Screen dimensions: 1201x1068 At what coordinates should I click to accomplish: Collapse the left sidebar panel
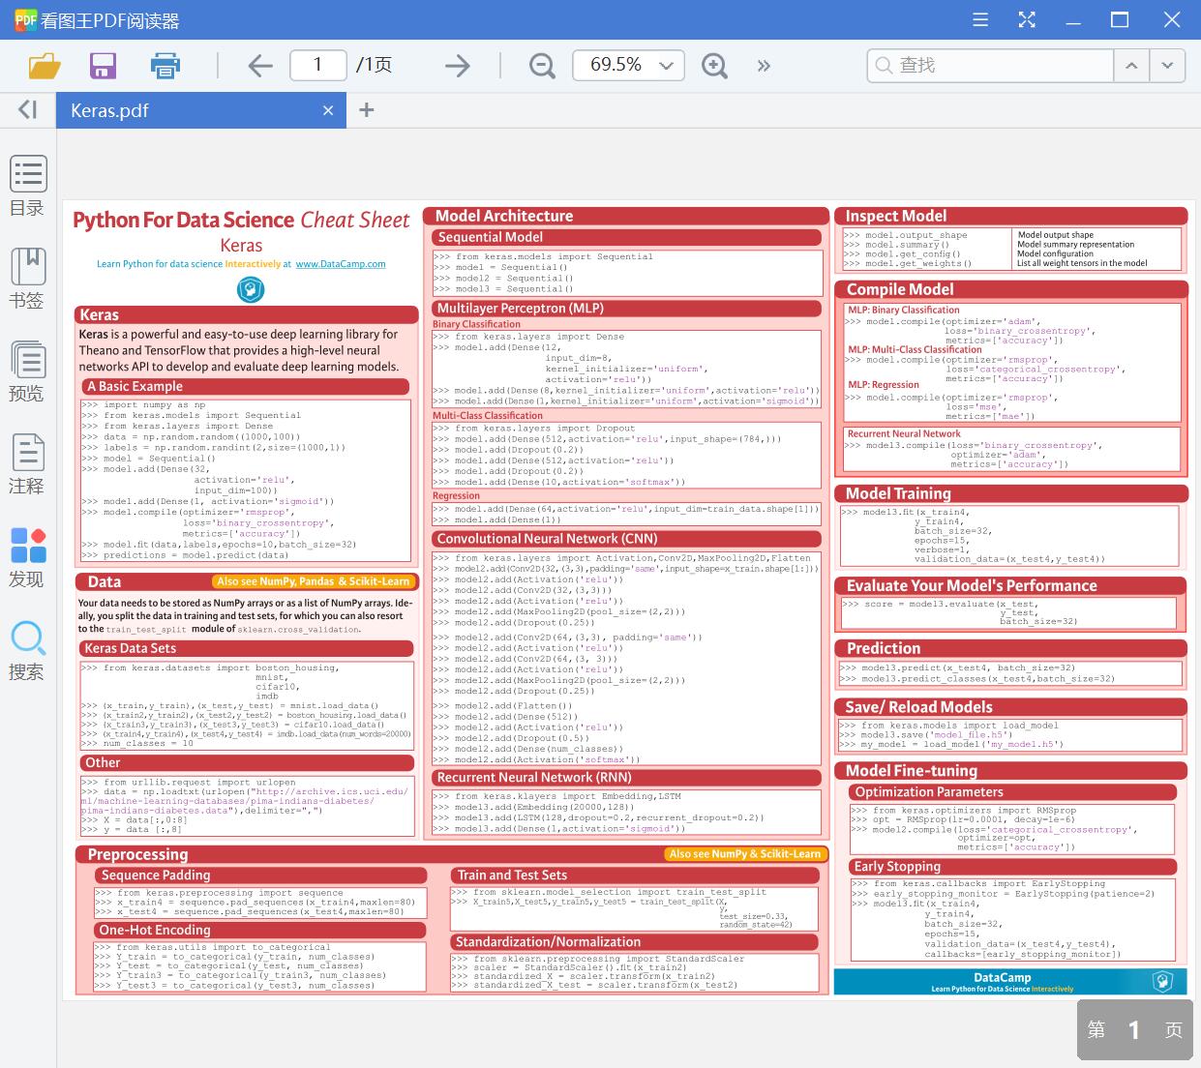[x=22, y=109]
